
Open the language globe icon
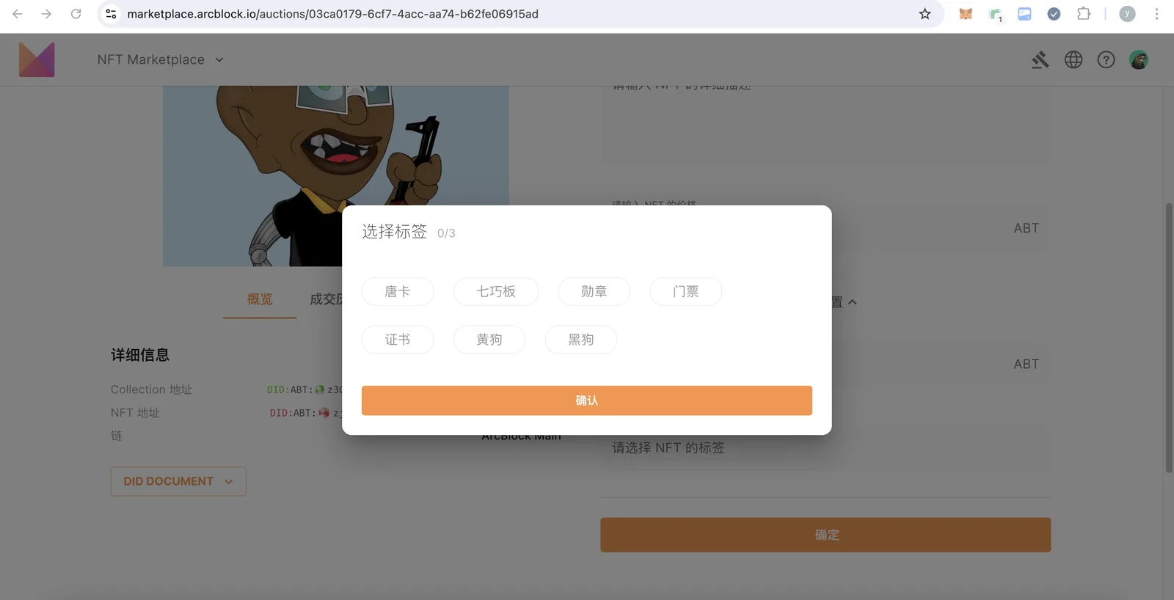tap(1073, 59)
